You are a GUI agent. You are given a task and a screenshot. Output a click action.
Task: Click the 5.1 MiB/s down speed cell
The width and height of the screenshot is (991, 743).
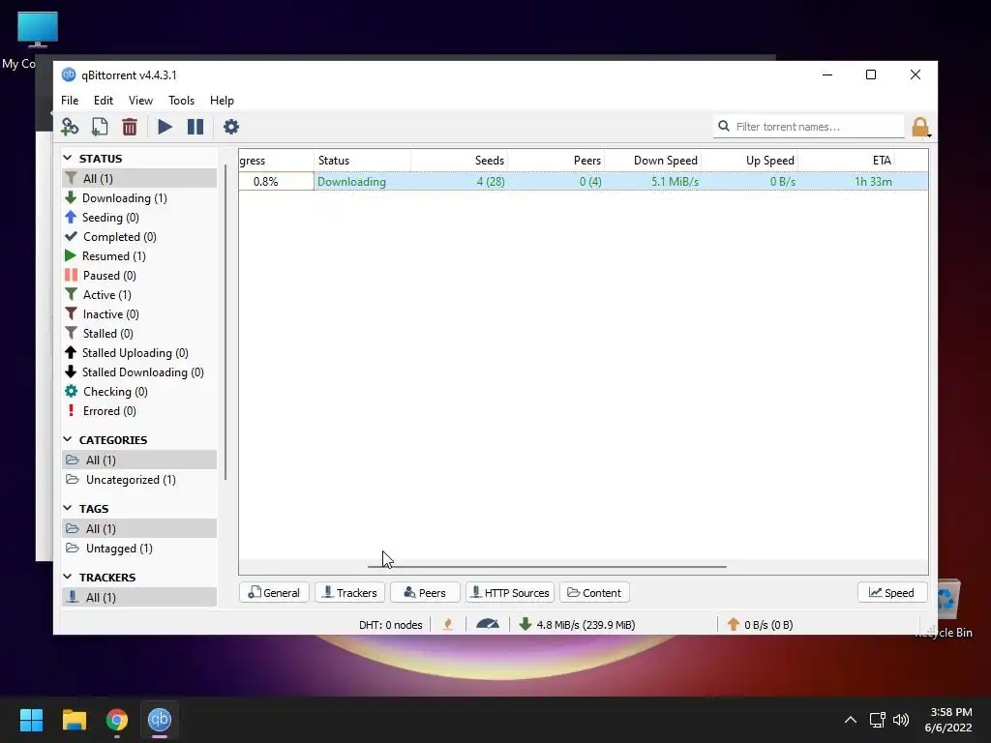pyautogui.click(x=653, y=181)
